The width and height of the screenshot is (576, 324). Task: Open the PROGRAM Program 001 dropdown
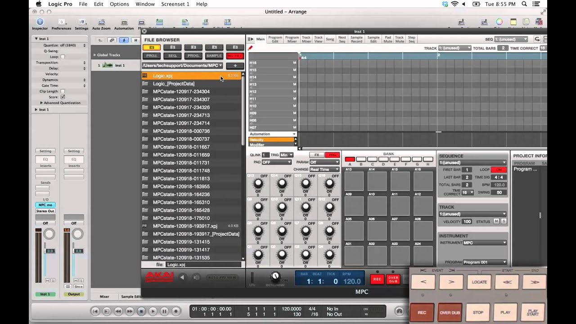click(x=485, y=262)
